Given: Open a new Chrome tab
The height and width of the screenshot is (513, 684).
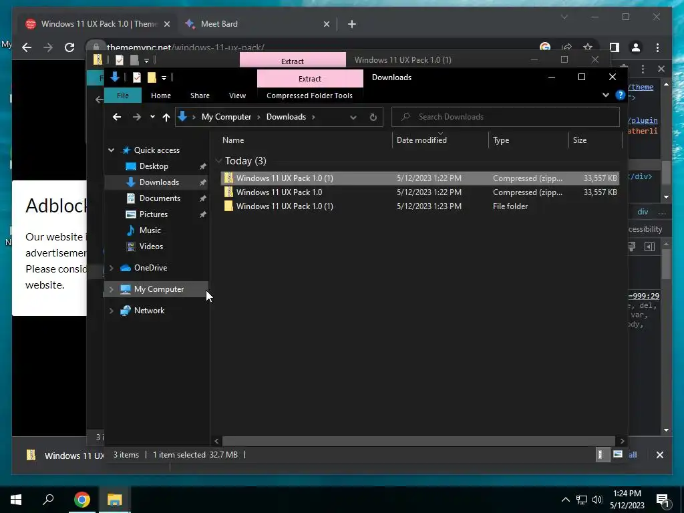Looking at the screenshot, I should pyautogui.click(x=351, y=24).
